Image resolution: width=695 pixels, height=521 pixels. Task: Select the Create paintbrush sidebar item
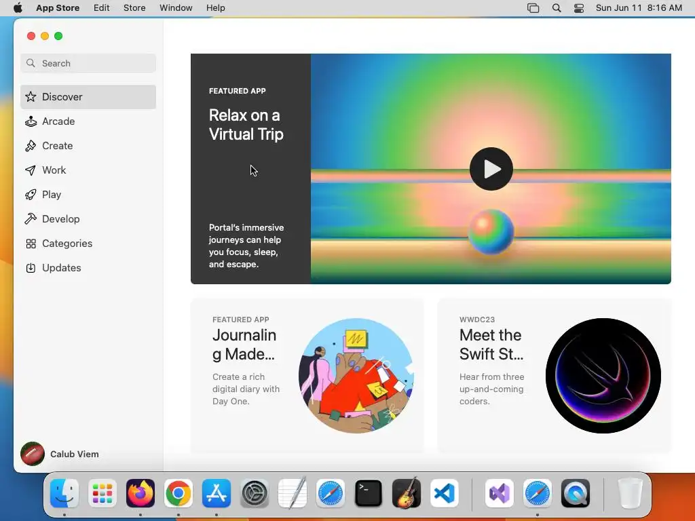(x=88, y=146)
